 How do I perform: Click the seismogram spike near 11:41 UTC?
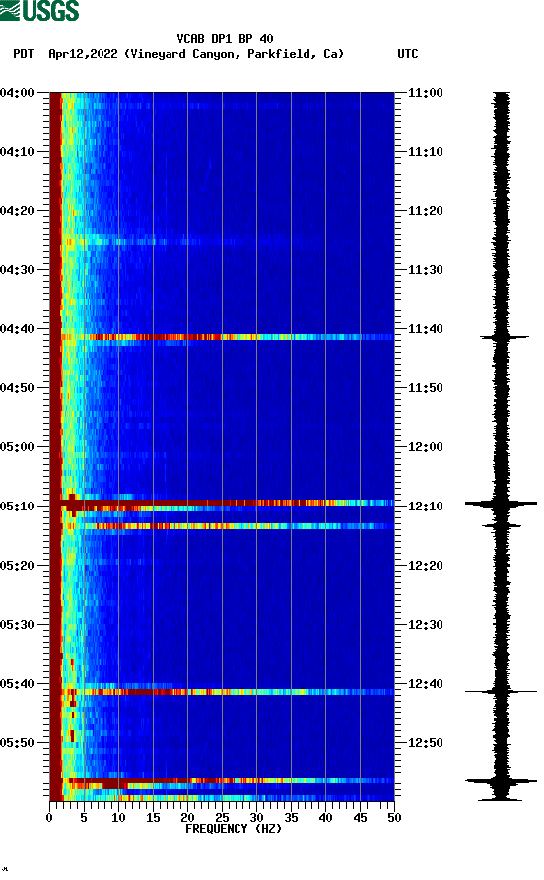pos(505,337)
